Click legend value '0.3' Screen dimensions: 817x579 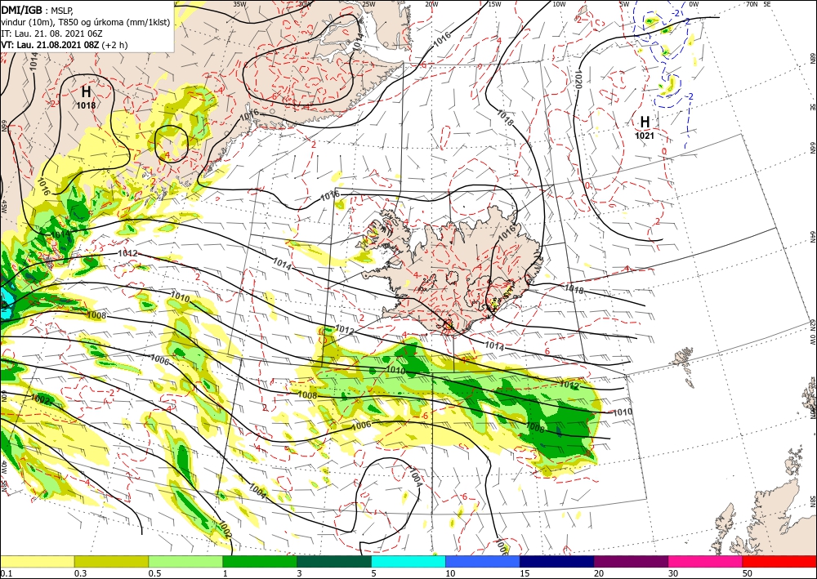80,574
